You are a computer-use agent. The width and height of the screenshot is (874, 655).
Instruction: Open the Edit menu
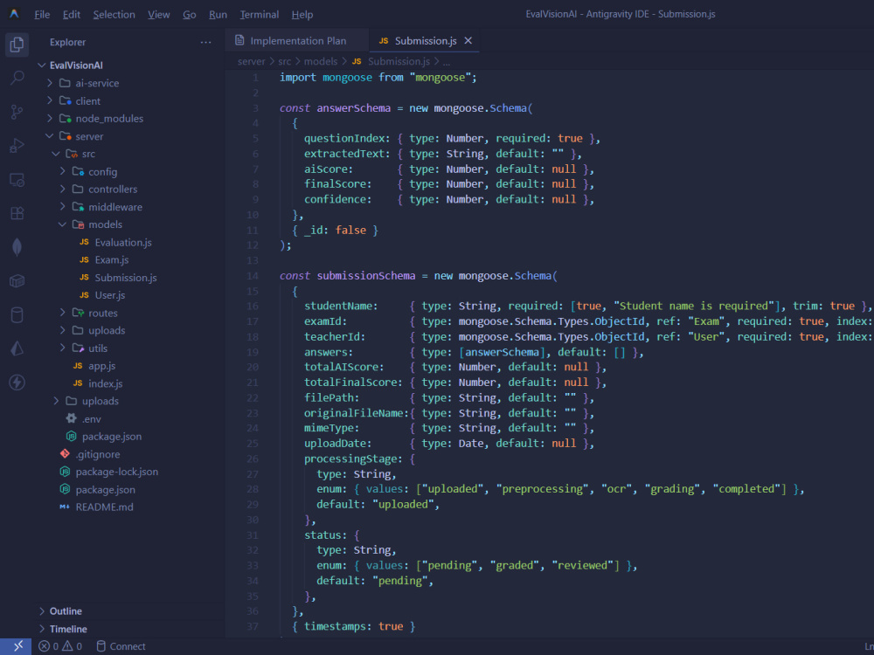pyautogui.click(x=72, y=15)
